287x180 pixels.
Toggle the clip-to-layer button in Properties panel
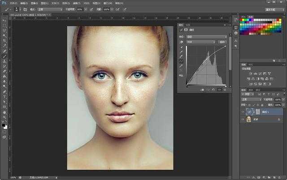[x=202, y=90]
